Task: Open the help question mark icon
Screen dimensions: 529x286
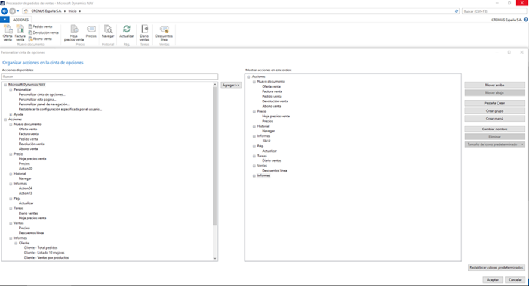Action: pos(525,20)
